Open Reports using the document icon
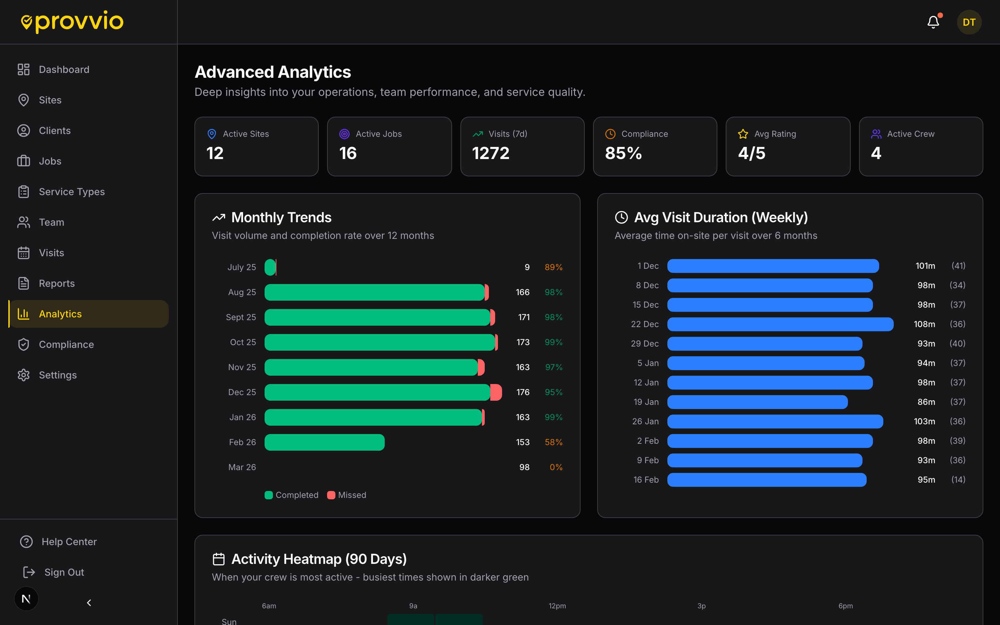The width and height of the screenshot is (1000, 625). coord(24,283)
